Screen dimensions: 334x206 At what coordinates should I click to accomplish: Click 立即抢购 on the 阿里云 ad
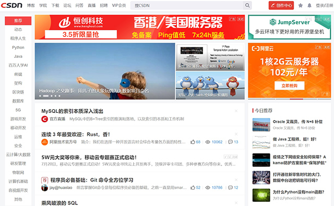coord(289,86)
